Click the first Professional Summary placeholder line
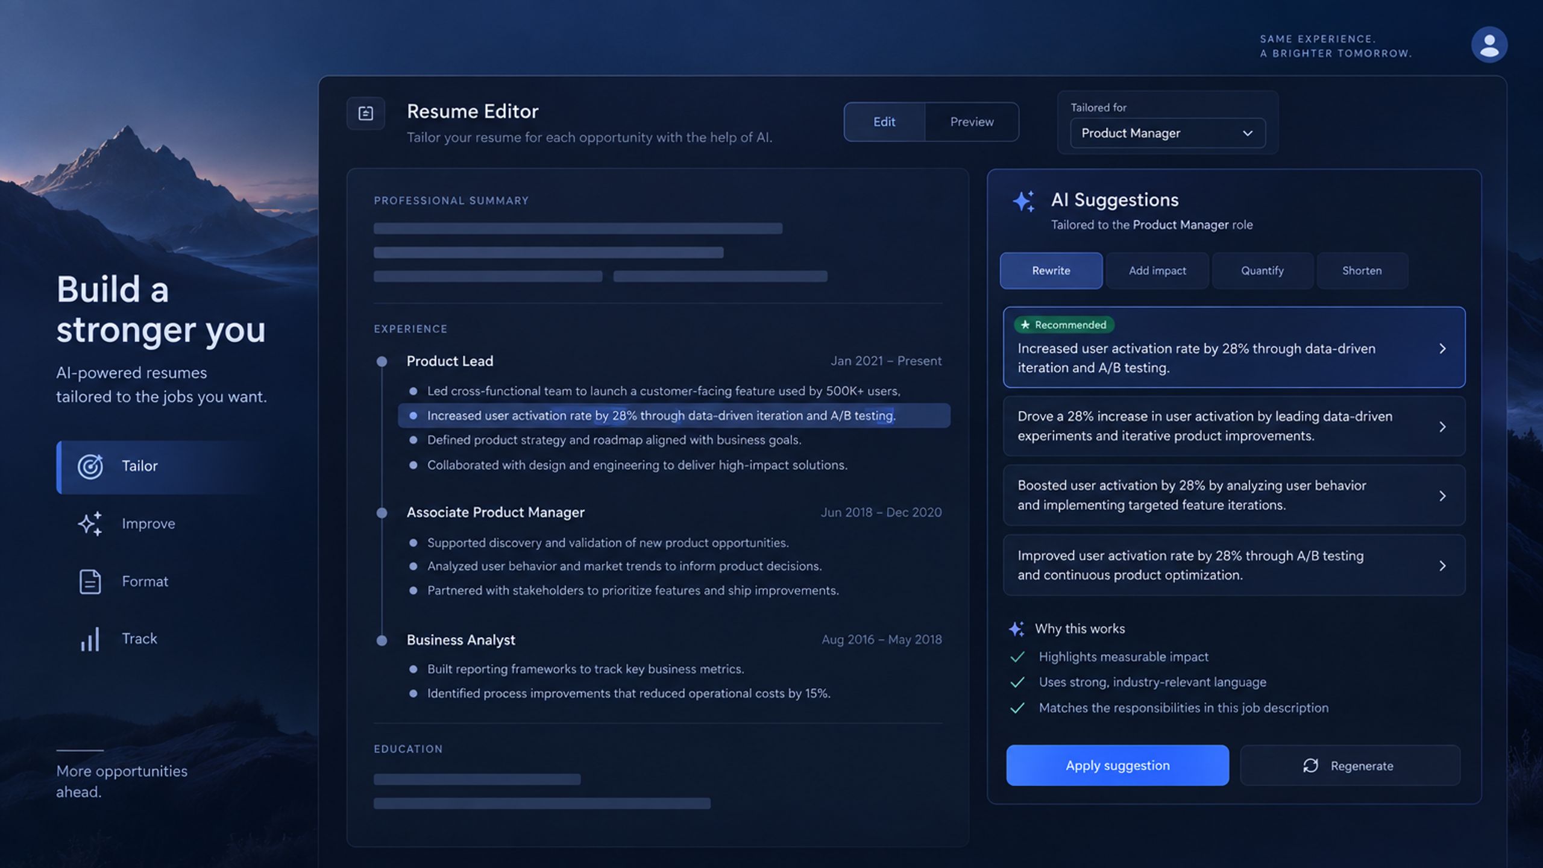The image size is (1543, 868). (x=578, y=228)
